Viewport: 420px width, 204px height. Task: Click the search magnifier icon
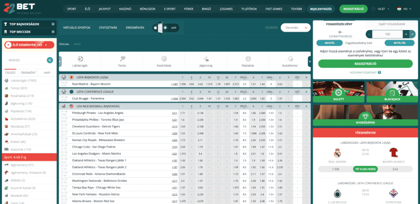click(x=50, y=60)
